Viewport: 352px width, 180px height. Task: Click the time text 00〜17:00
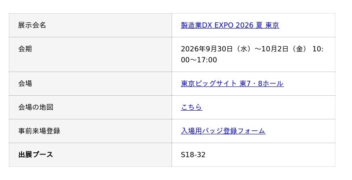(199, 60)
